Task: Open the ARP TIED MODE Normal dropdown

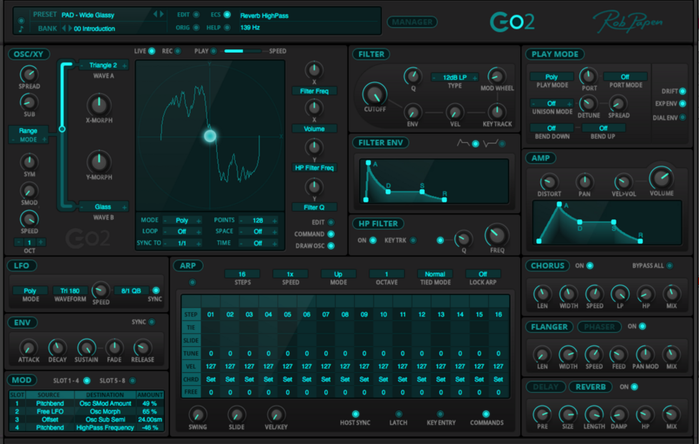Action: [x=435, y=274]
